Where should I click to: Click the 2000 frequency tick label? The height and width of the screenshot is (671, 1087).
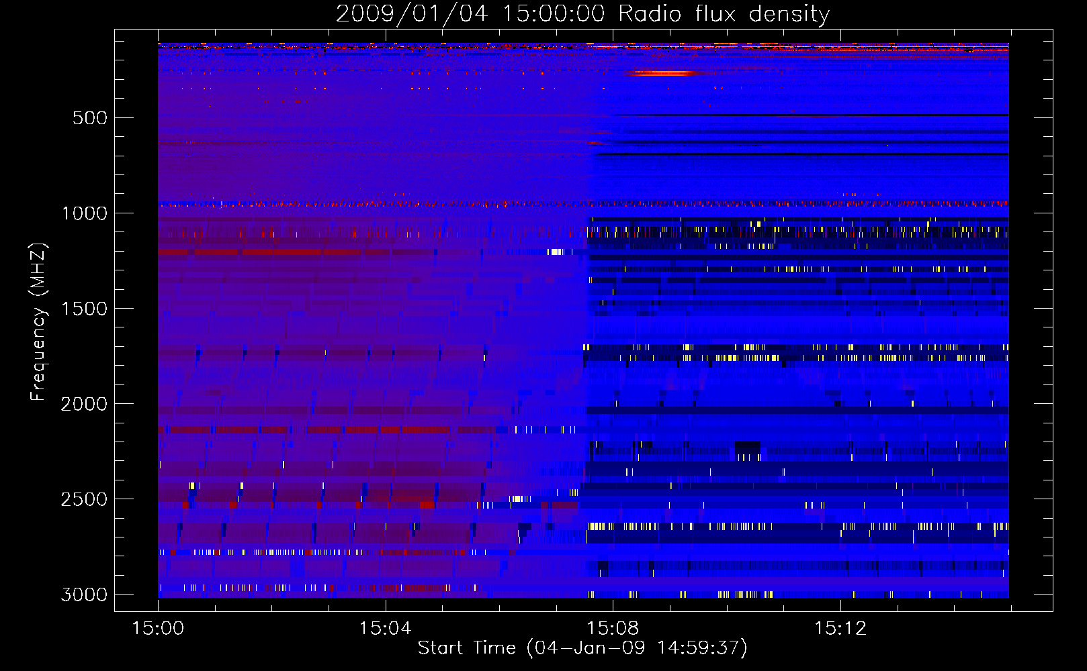click(x=84, y=404)
